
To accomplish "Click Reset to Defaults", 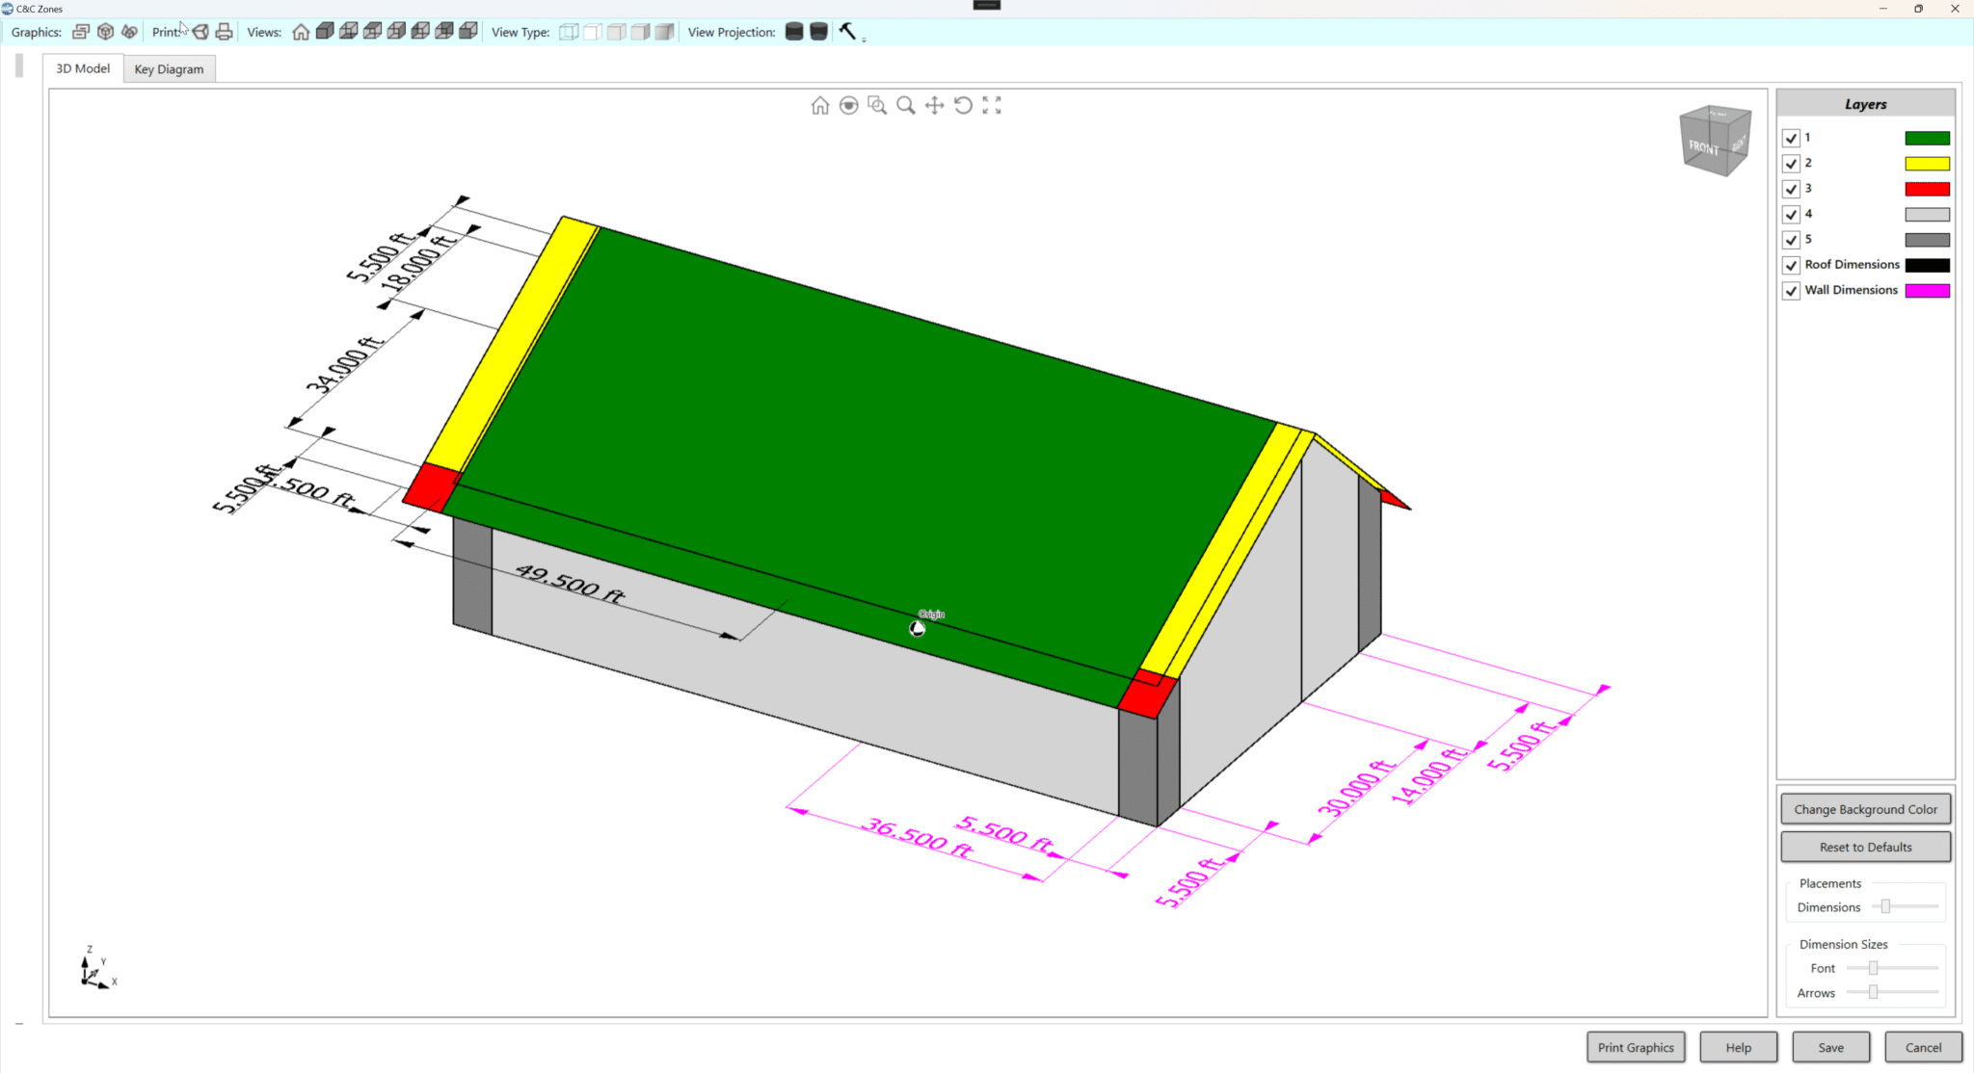I will 1865,847.
